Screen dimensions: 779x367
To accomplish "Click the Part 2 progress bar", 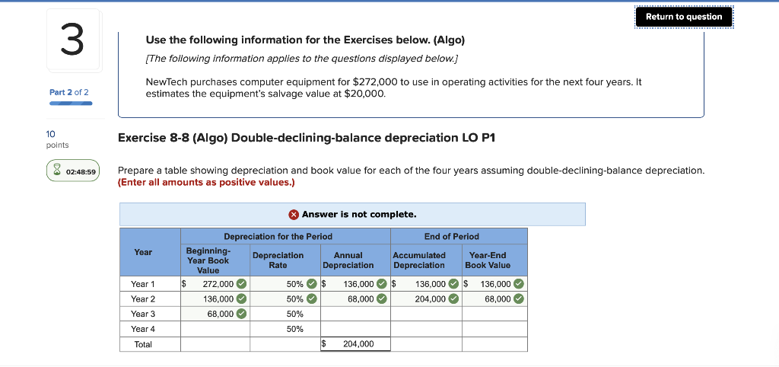I will [x=71, y=104].
